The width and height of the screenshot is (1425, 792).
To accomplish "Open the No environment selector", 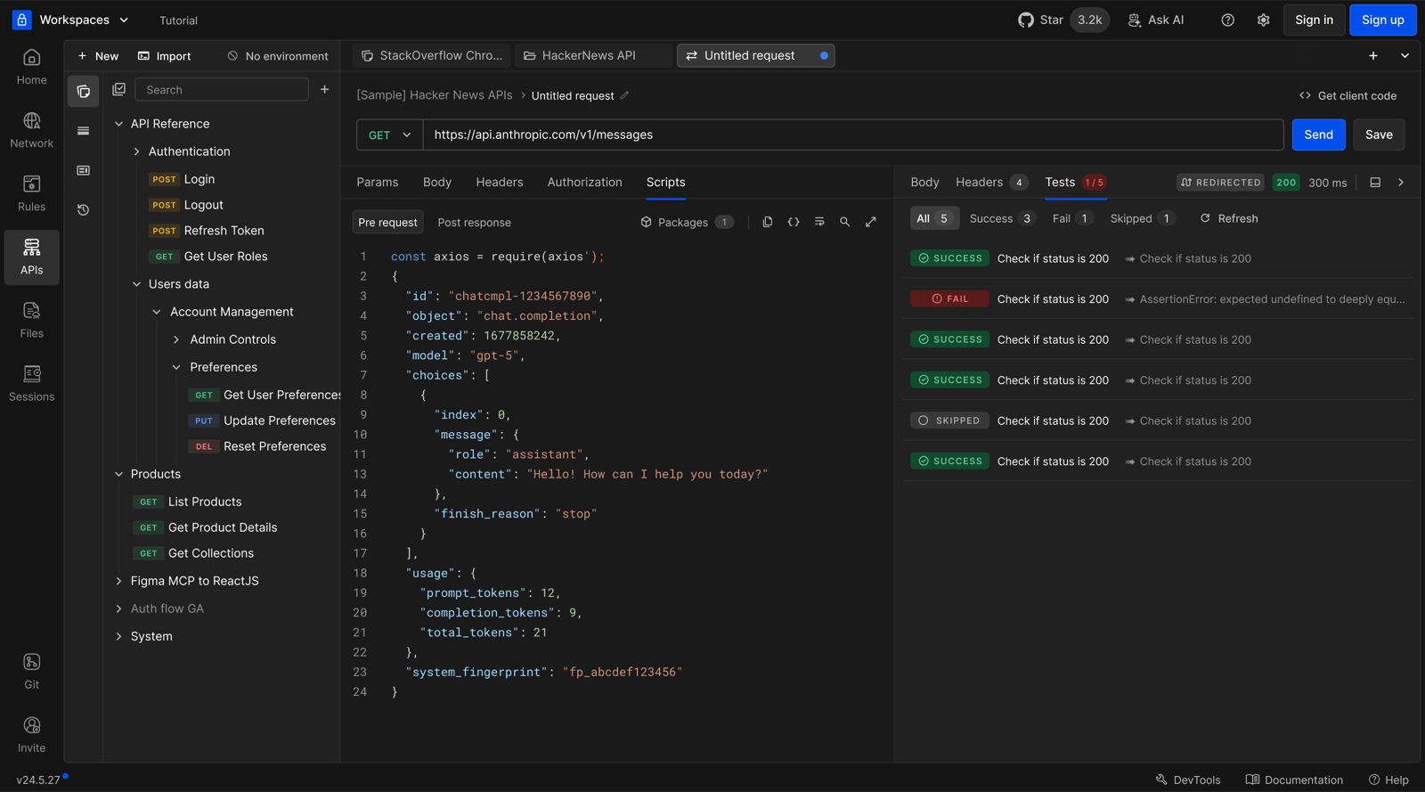I will tap(277, 55).
